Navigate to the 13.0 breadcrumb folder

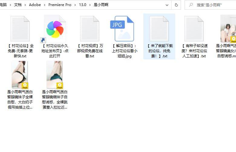(x=82, y=5)
